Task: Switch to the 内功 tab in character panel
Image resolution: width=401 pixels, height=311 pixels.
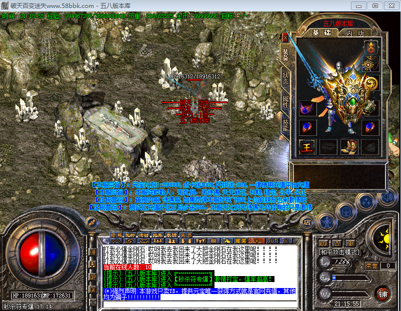Action: [355, 33]
